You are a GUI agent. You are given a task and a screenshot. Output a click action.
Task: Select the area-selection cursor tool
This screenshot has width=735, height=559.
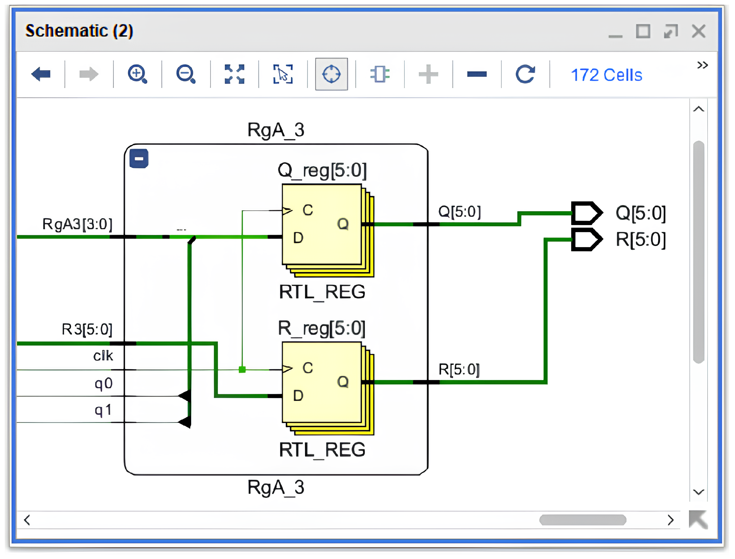pos(283,74)
